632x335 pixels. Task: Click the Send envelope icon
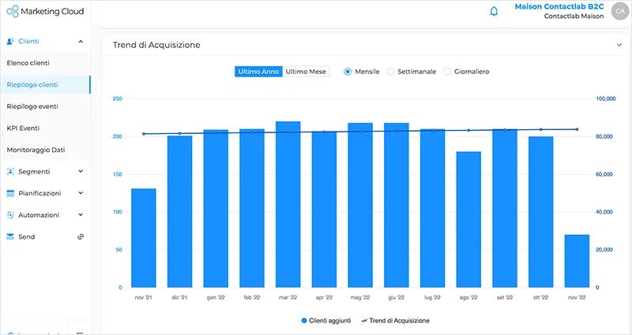pos(10,236)
